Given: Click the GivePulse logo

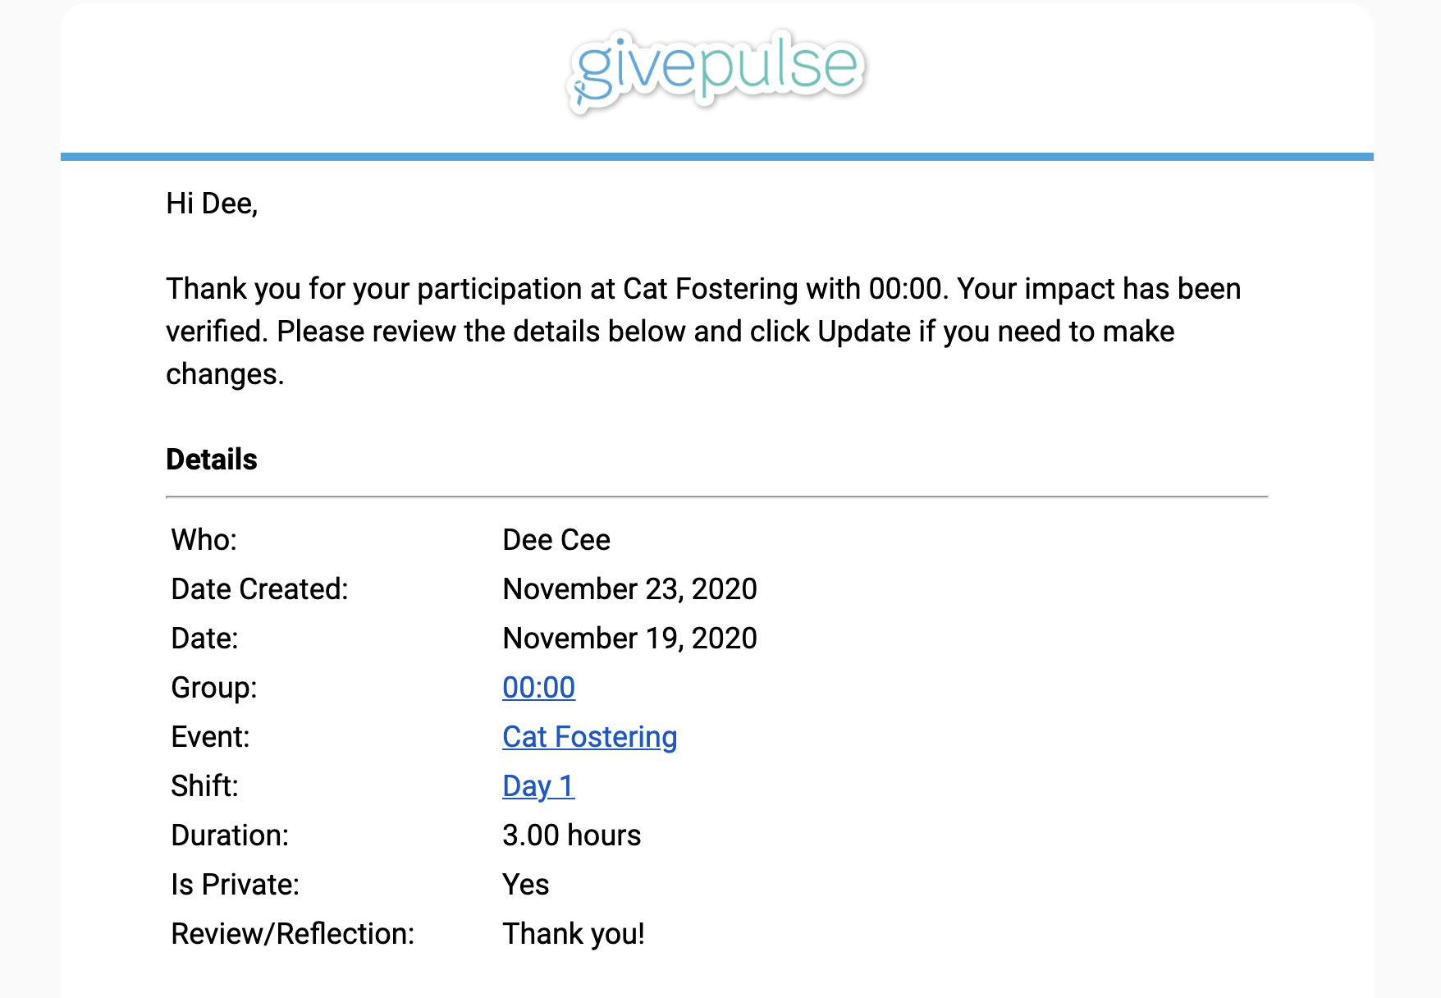Looking at the screenshot, I should 716,71.
